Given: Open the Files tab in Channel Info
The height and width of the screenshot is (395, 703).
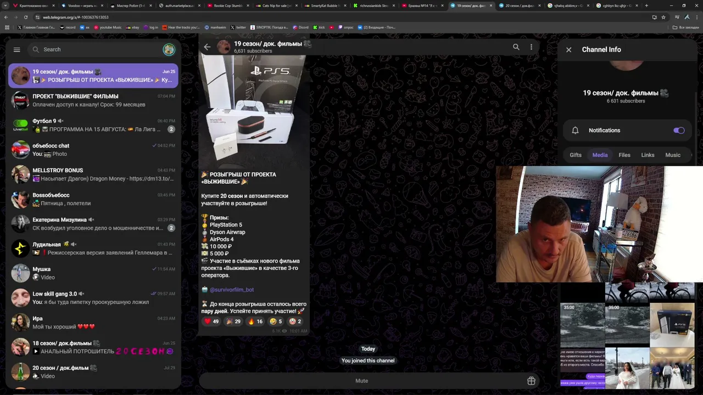Looking at the screenshot, I should tap(624, 155).
